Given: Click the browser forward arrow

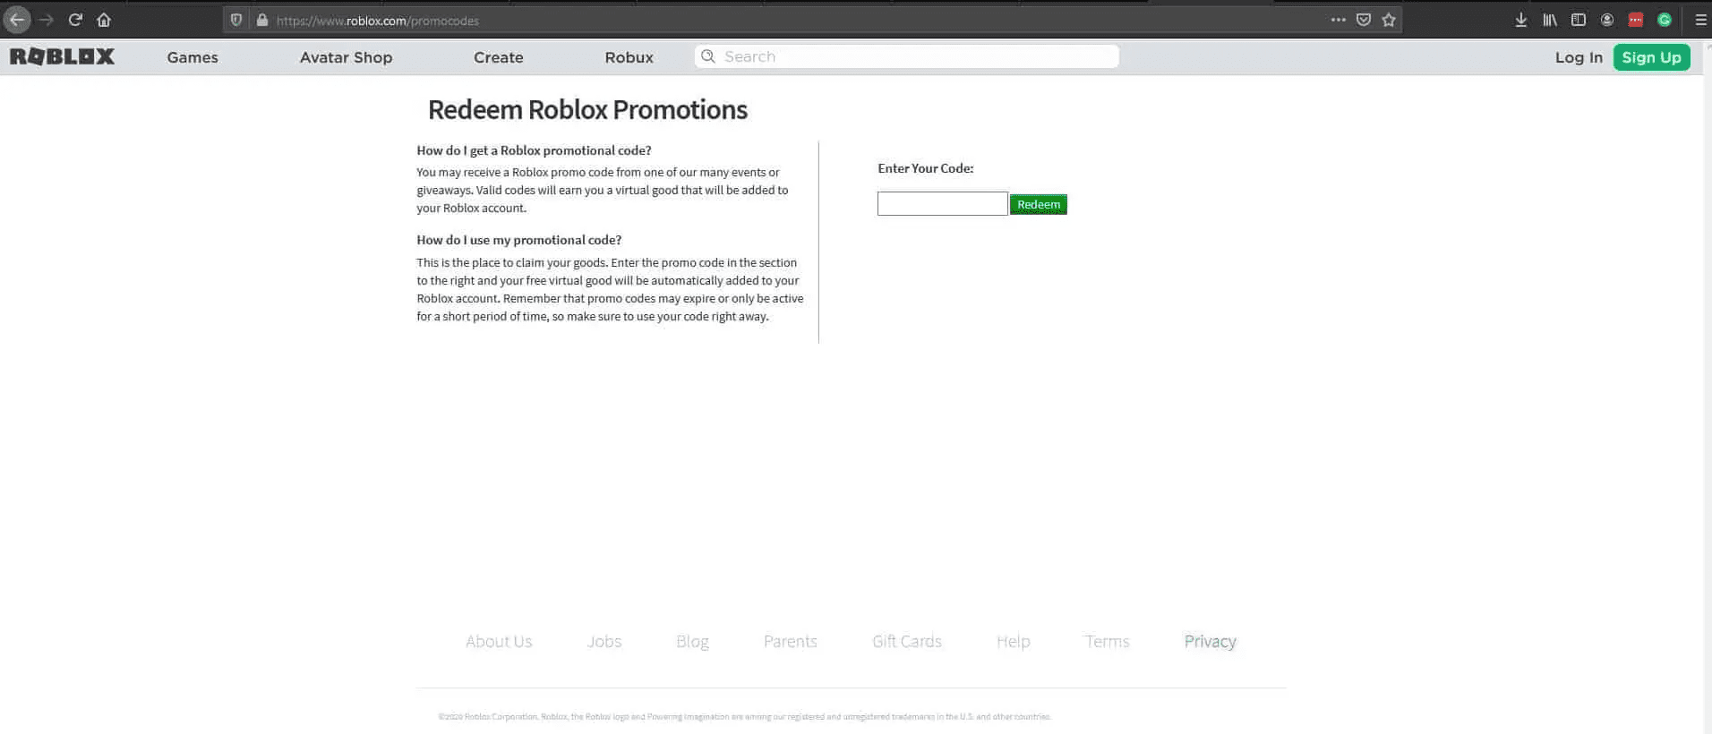Looking at the screenshot, I should tap(47, 20).
